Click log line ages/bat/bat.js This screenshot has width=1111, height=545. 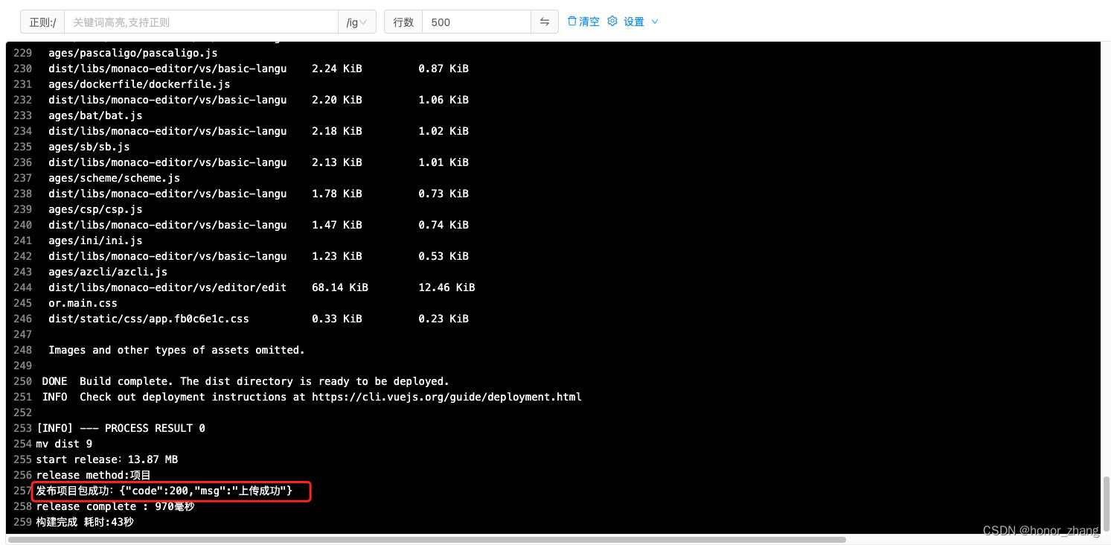coord(95,115)
